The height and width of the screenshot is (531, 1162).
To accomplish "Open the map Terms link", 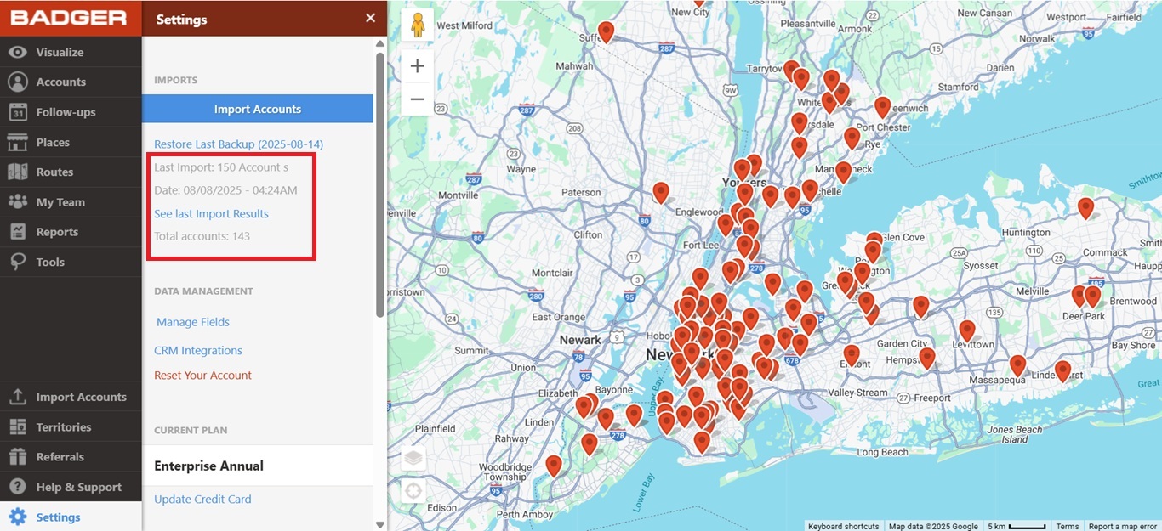I will pyautogui.click(x=1068, y=526).
